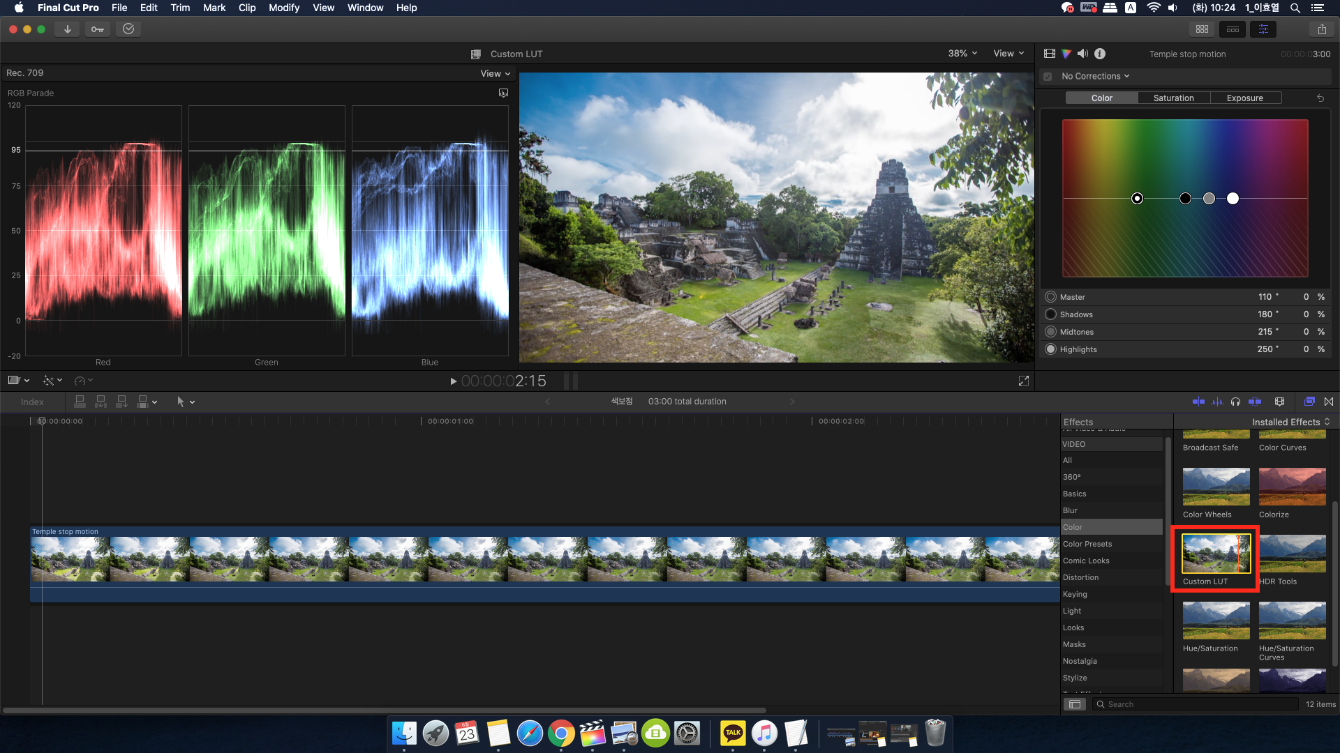This screenshot has width=1340, height=753.
Task: Open the enhancement wand popup menu
Action: 52,381
